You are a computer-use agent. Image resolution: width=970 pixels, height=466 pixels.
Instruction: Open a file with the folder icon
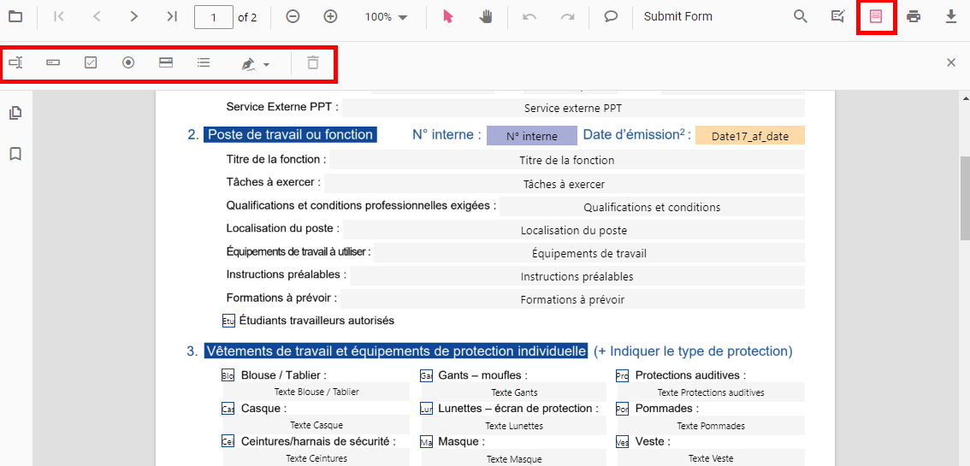click(x=15, y=17)
